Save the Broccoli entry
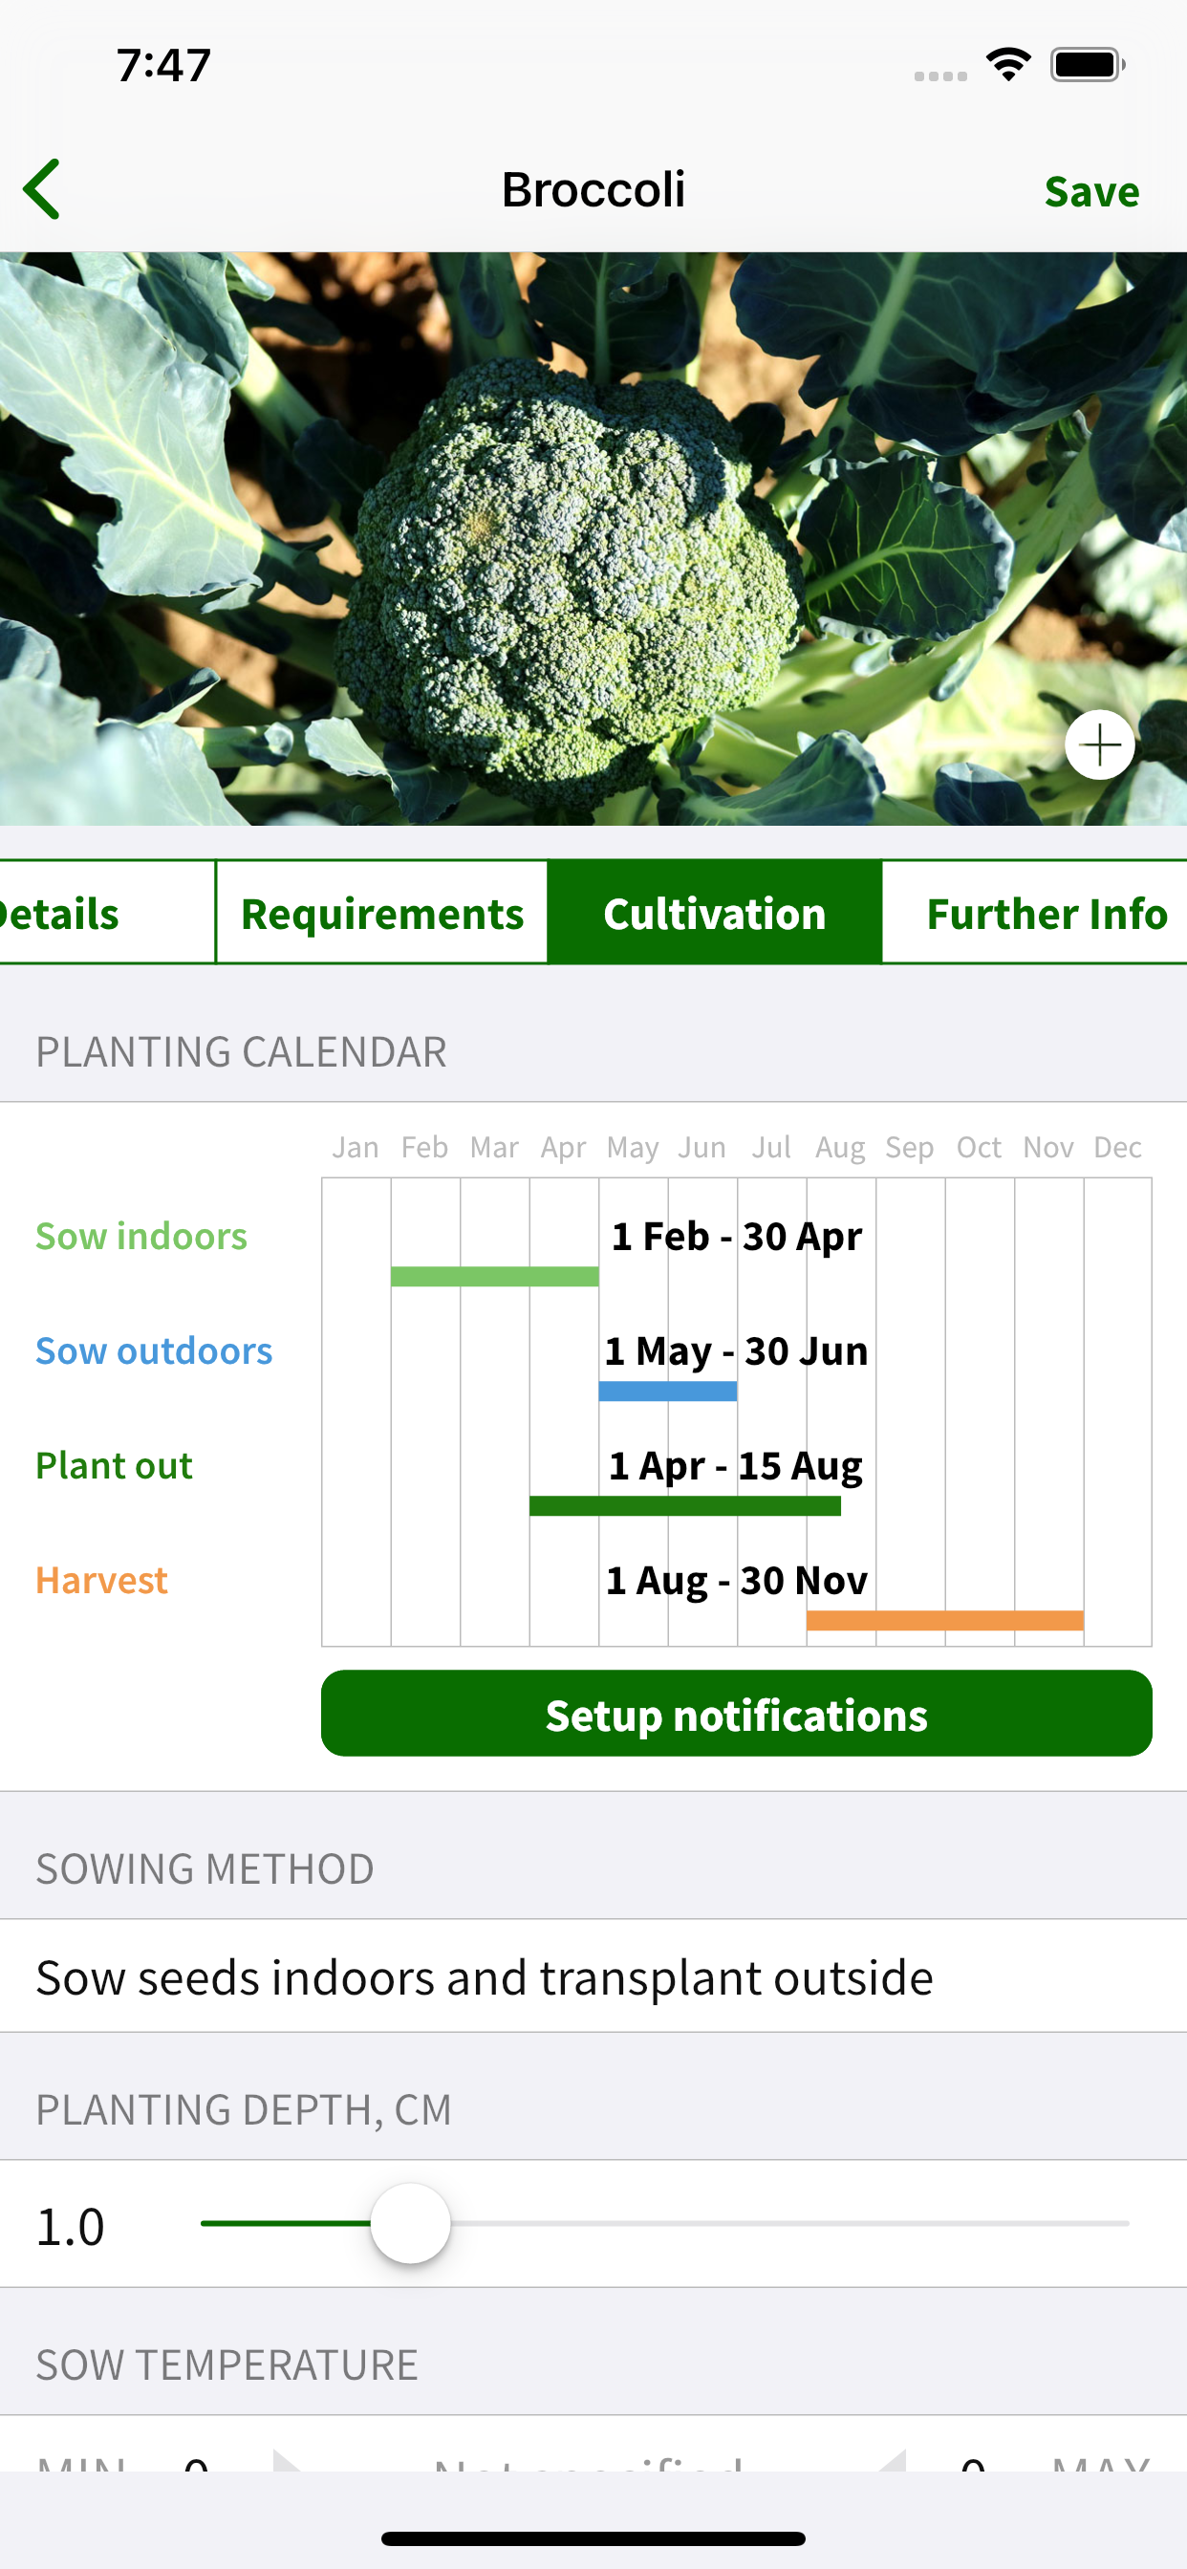 click(x=1091, y=190)
